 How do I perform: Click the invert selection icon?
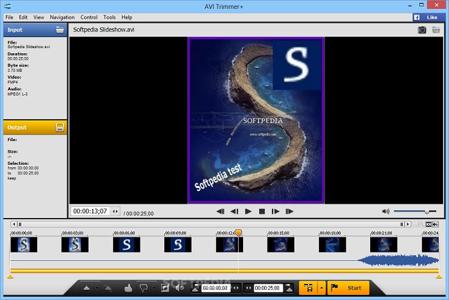[x=165, y=288]
